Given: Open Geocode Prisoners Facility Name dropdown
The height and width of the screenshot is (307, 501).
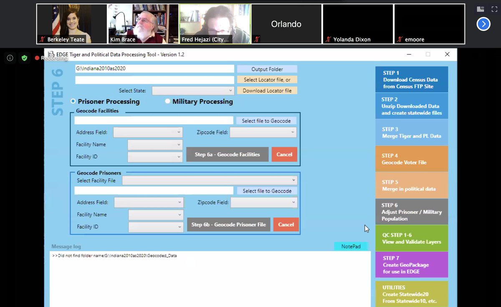Looking at the screenshot, I should click(x=156, y=215).
